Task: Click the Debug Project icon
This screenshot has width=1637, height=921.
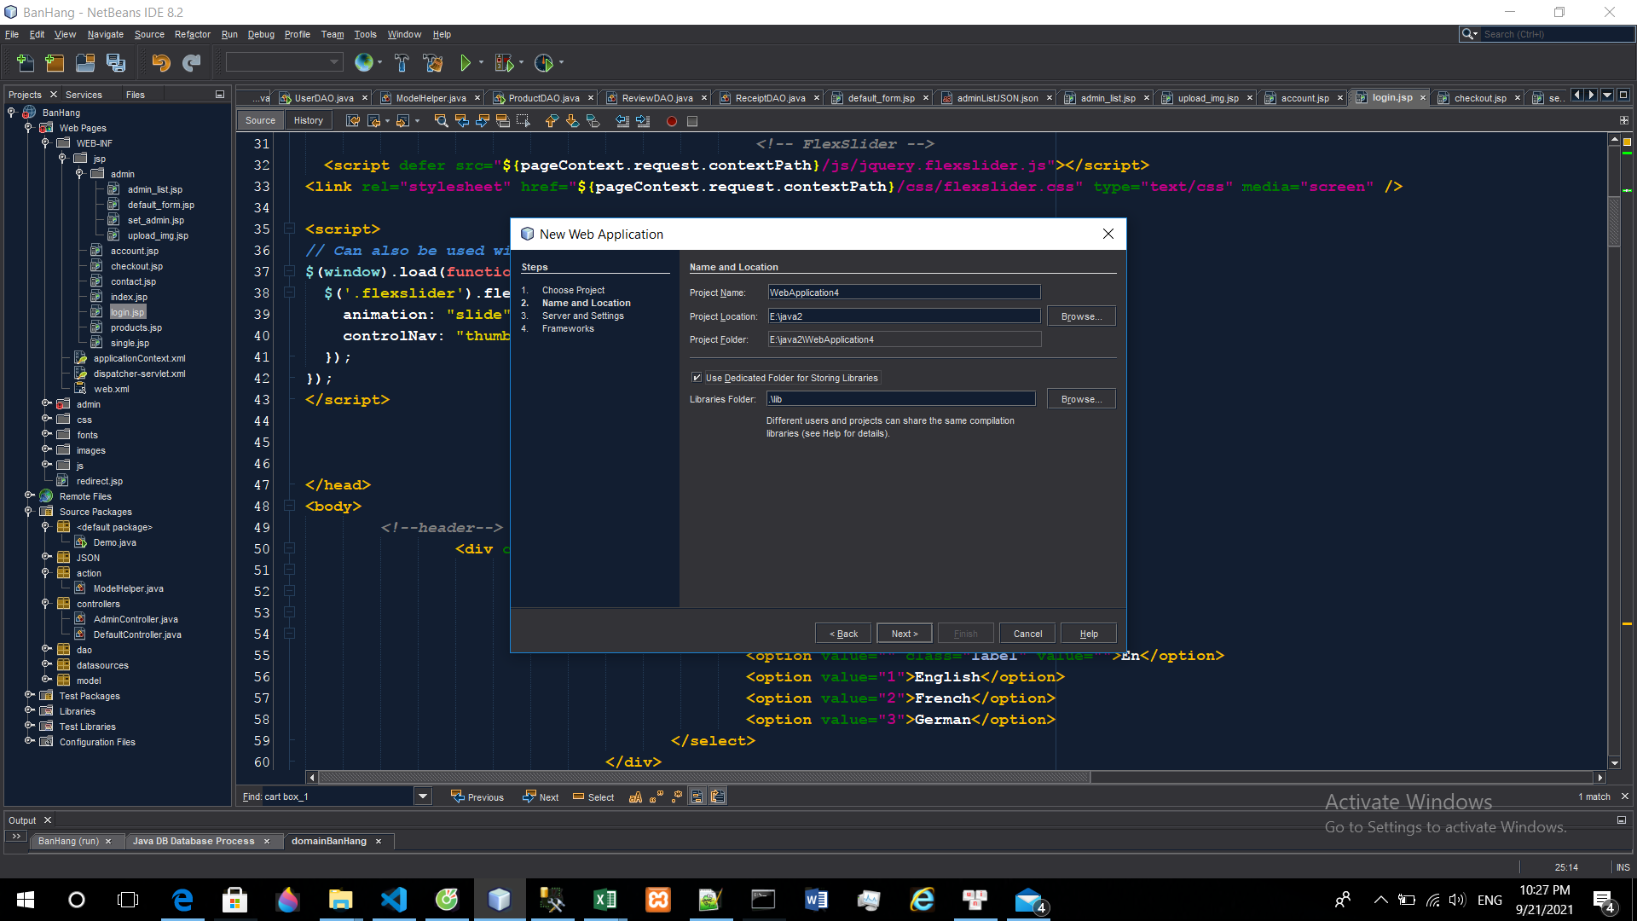Action: pyautogui.click(x=505, y=62)
